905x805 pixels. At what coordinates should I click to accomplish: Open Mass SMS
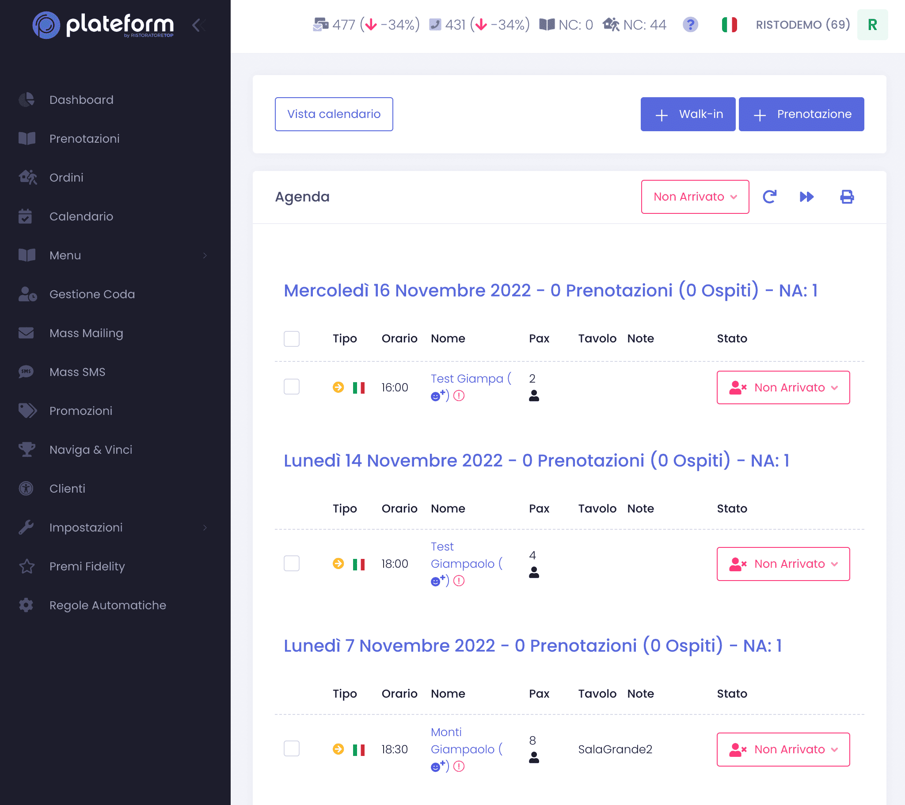(77, 372)
